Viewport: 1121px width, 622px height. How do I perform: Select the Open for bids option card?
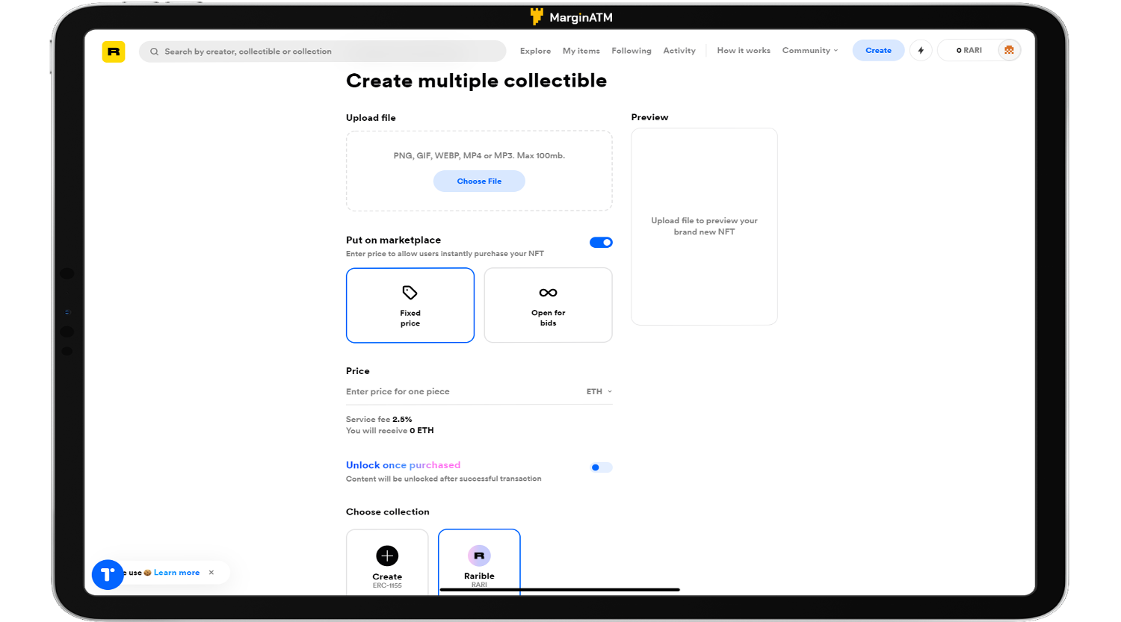pyautogui.click(x=548, y=305)
